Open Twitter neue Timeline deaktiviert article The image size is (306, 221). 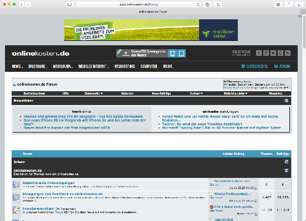[202, 124]
